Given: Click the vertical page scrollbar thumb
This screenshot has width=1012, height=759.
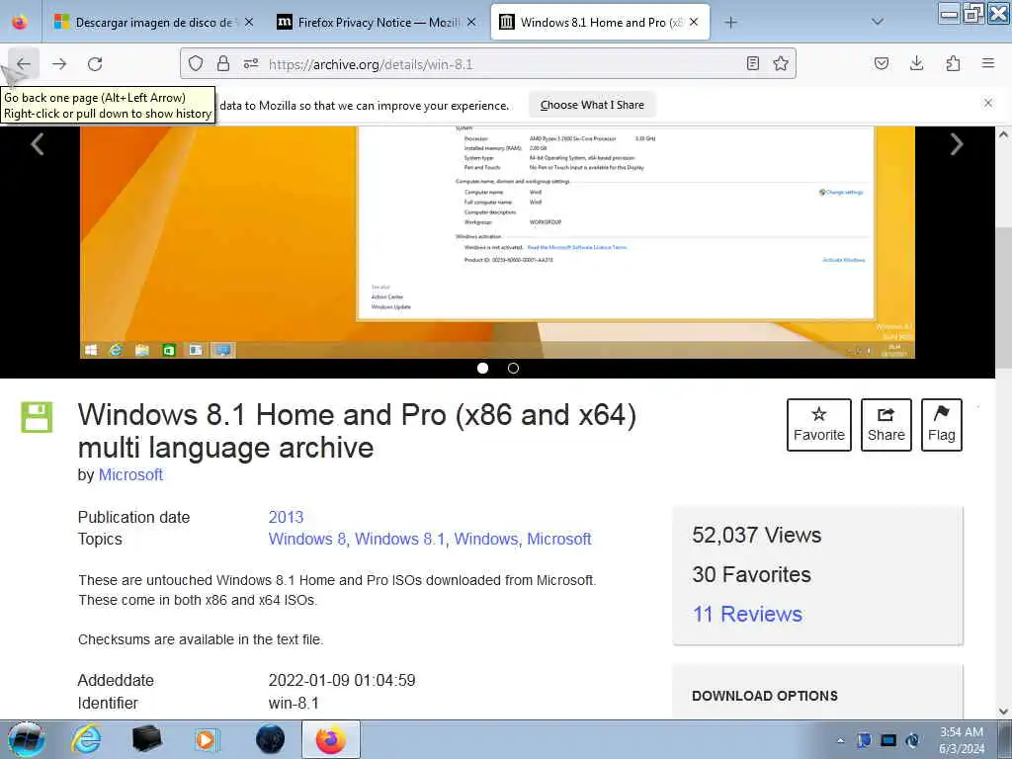Looking at the screenshot, I should 1004,298.
